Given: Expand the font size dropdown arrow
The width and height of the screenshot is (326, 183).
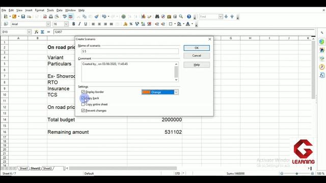Looking at the screenshot, I should (66, 24).
